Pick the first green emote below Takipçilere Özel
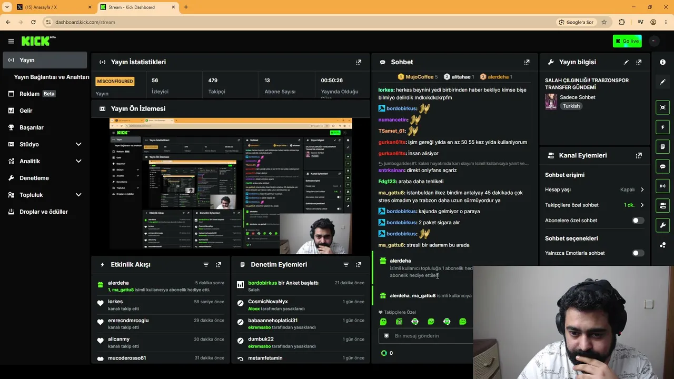The height and width of the screenshot is (379, 674). (x=383, y=322)
